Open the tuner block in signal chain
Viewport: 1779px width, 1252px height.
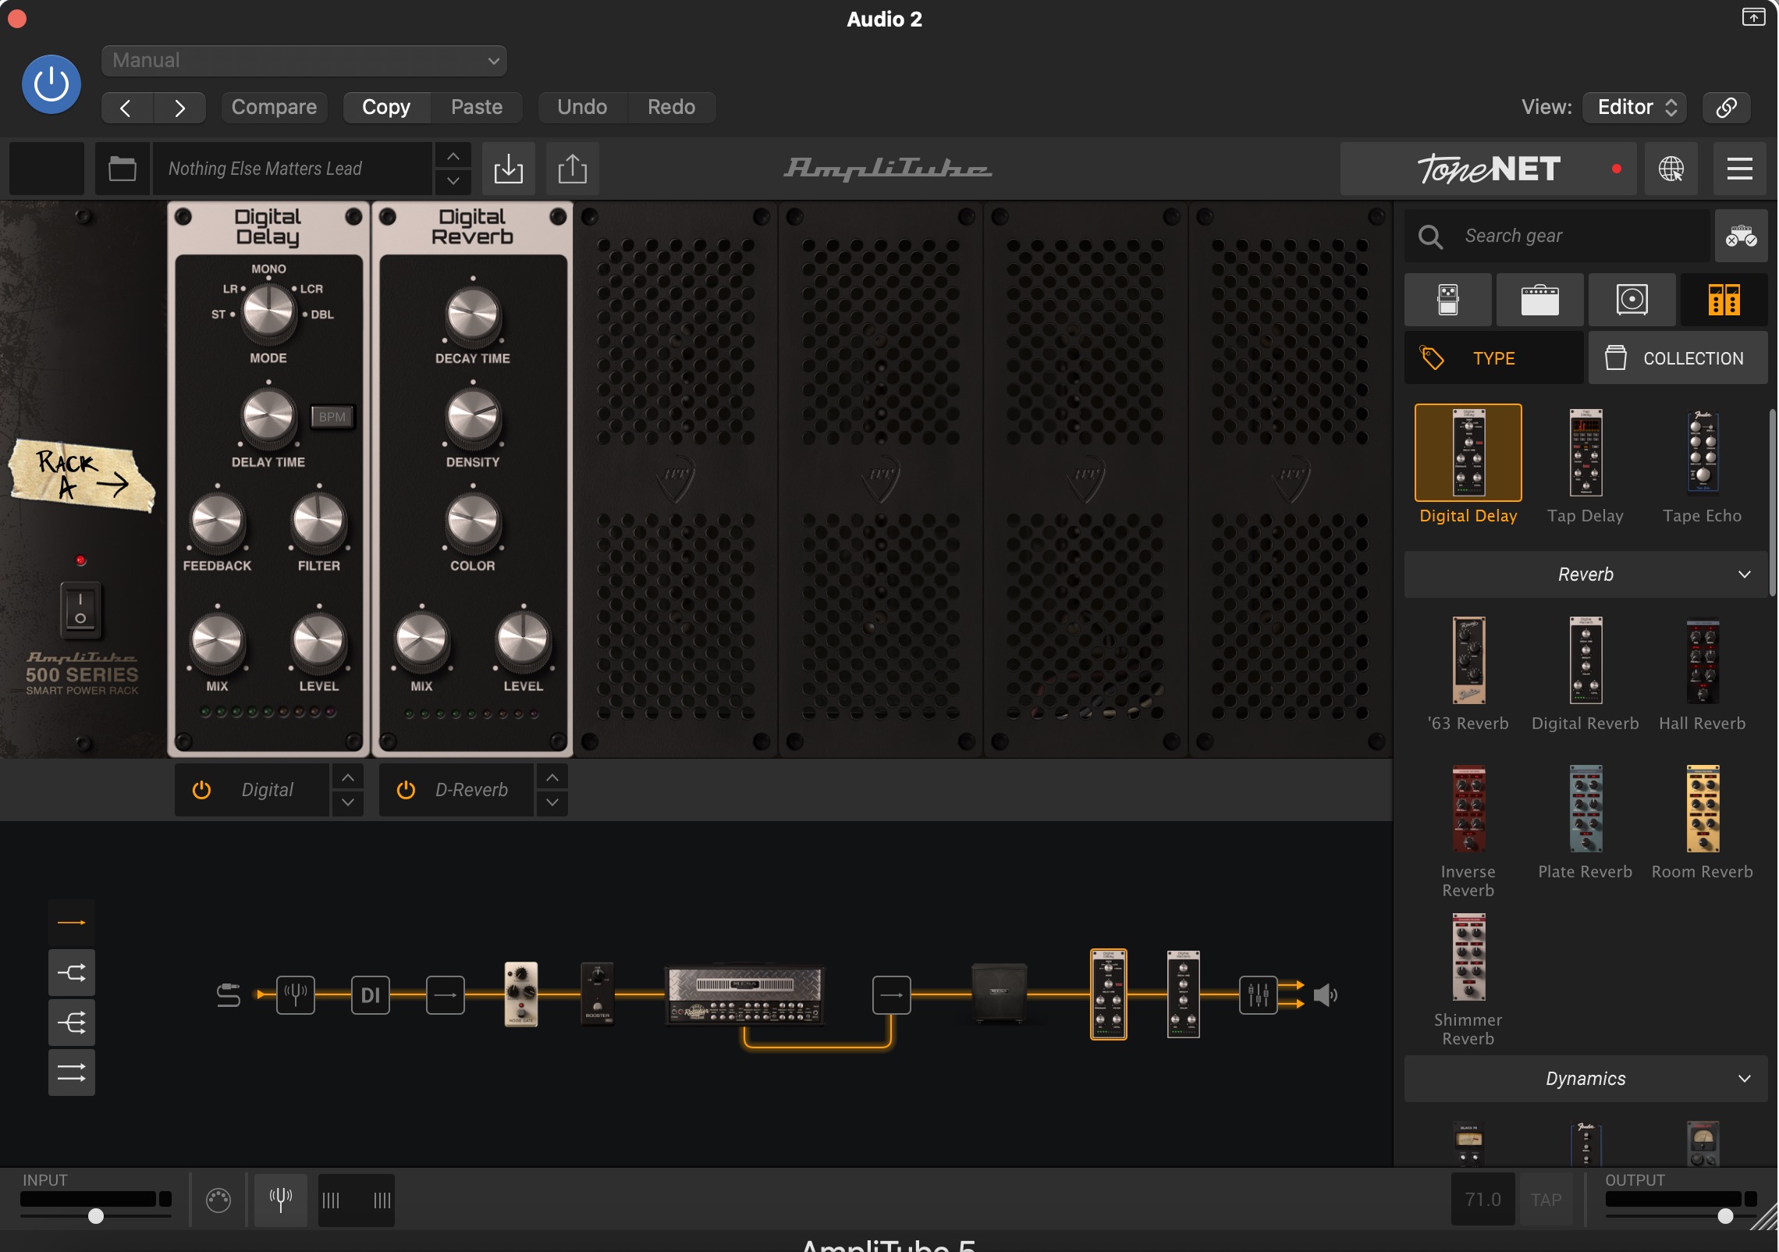tap(296, 995)
